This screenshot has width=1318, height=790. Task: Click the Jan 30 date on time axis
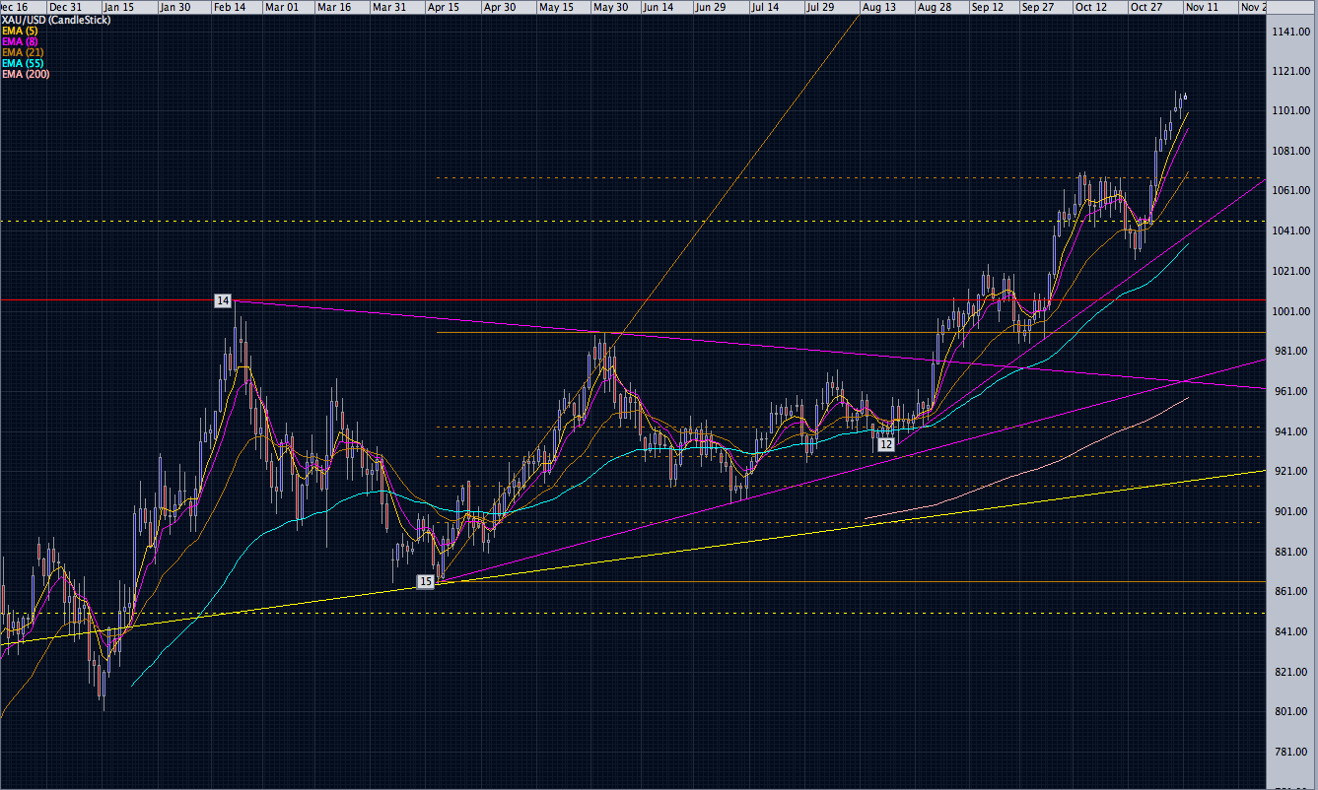(174, 7)
